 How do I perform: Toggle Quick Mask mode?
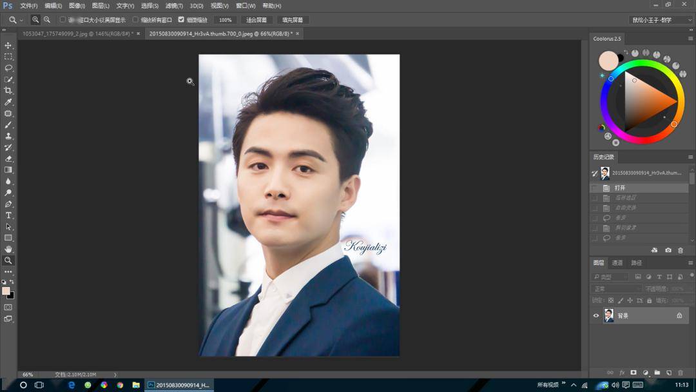(8, 307)
